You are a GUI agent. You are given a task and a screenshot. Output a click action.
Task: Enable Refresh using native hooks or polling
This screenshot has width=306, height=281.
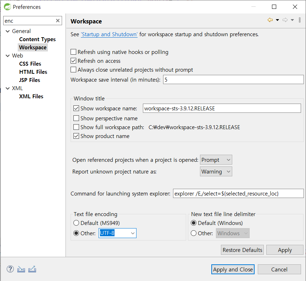pos(73,52)
